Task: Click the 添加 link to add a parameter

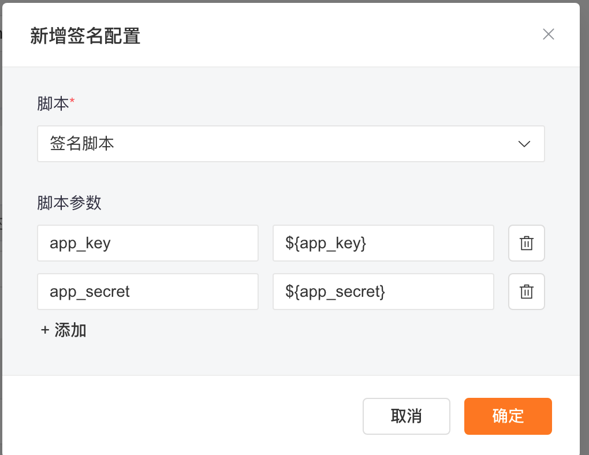Action: (x=70, y=330)
